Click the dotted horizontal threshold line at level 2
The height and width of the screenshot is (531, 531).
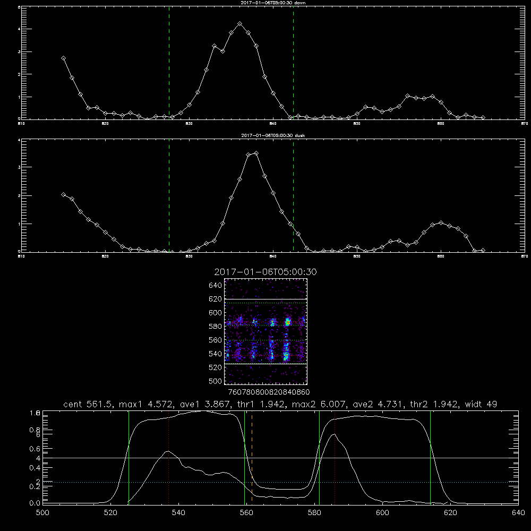pyautogui.click(x=280, y=482)
